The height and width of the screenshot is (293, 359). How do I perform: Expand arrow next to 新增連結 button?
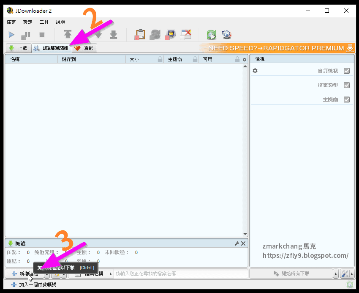pyautogui.click(x=47, y=274)
